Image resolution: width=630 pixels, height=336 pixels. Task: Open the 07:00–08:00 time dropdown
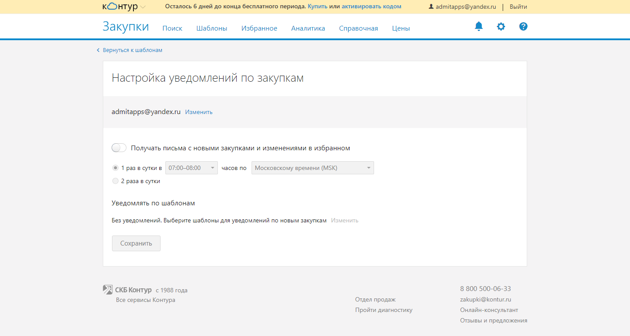click(192, 168)
